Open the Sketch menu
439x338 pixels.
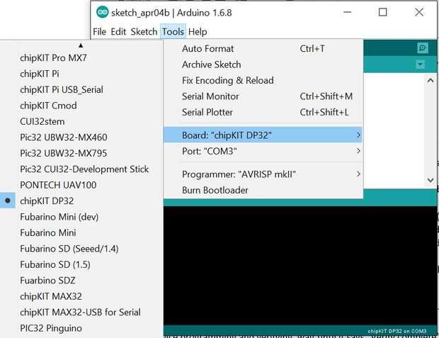pyautogui.click(x=144, y=32)
